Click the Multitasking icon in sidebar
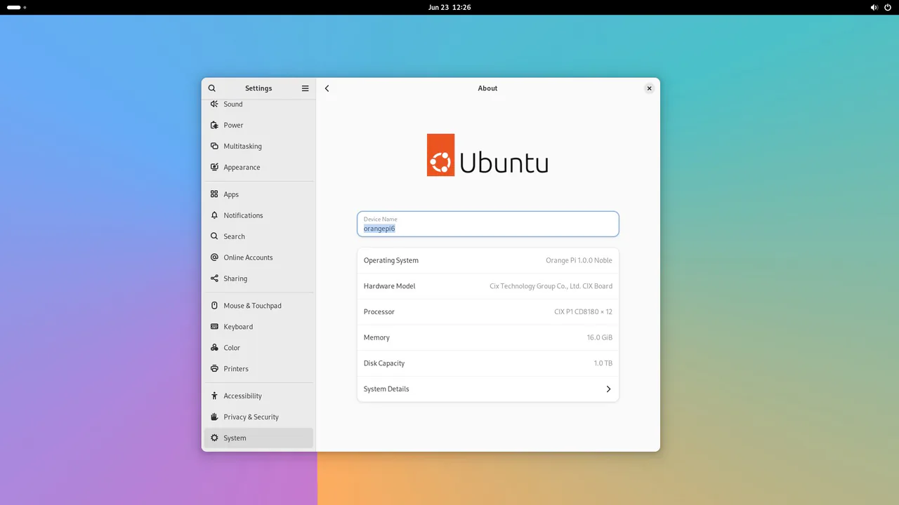 [214, 146]
